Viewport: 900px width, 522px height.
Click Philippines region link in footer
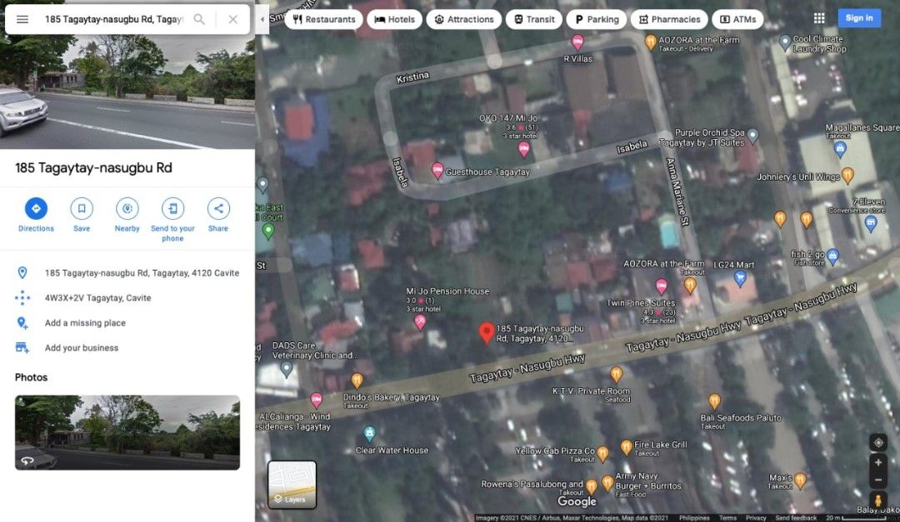pos(694,518)
